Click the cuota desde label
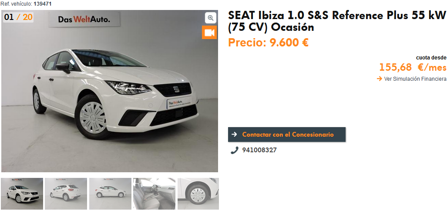447x210 pixels. (x=431, y=58)
